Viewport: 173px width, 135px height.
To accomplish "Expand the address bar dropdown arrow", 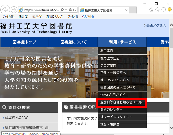I will pyautogui.click(x=66, y=10).
